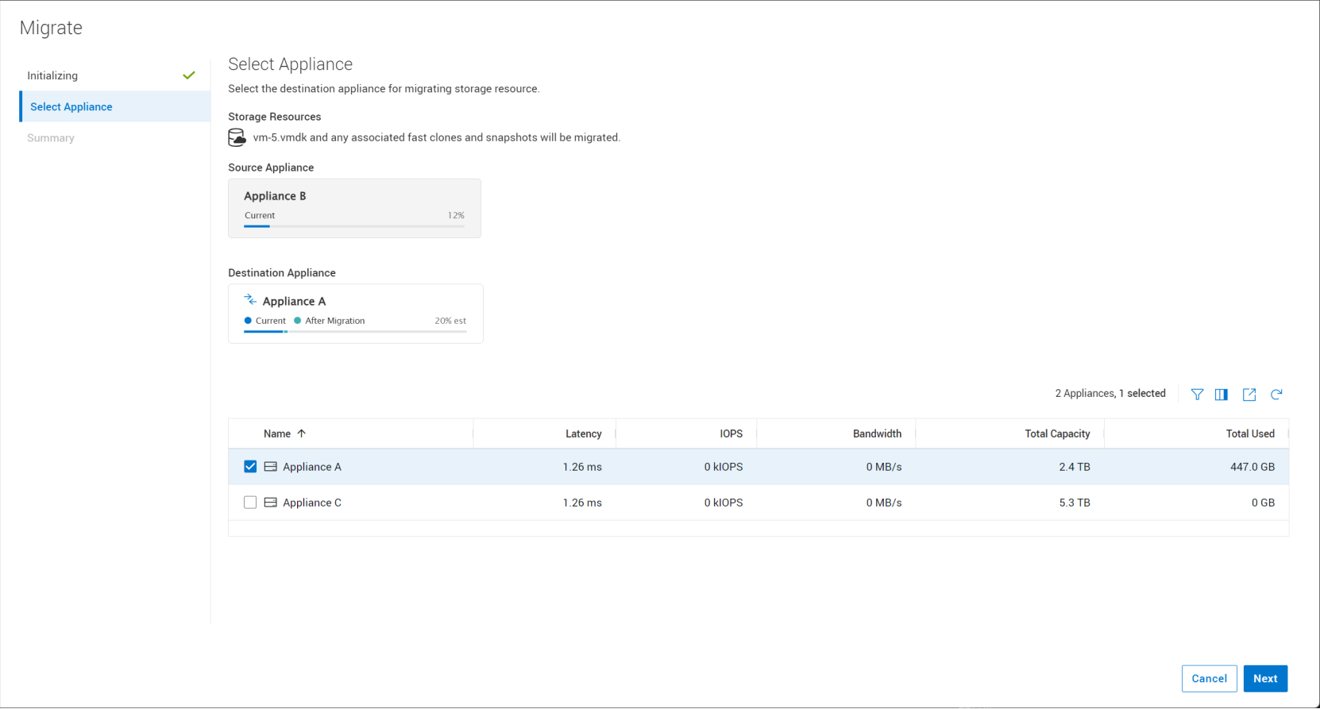Screen dimensions: 1320x709
Task: Click the Appliance B source card
Action: click(354, 208)
